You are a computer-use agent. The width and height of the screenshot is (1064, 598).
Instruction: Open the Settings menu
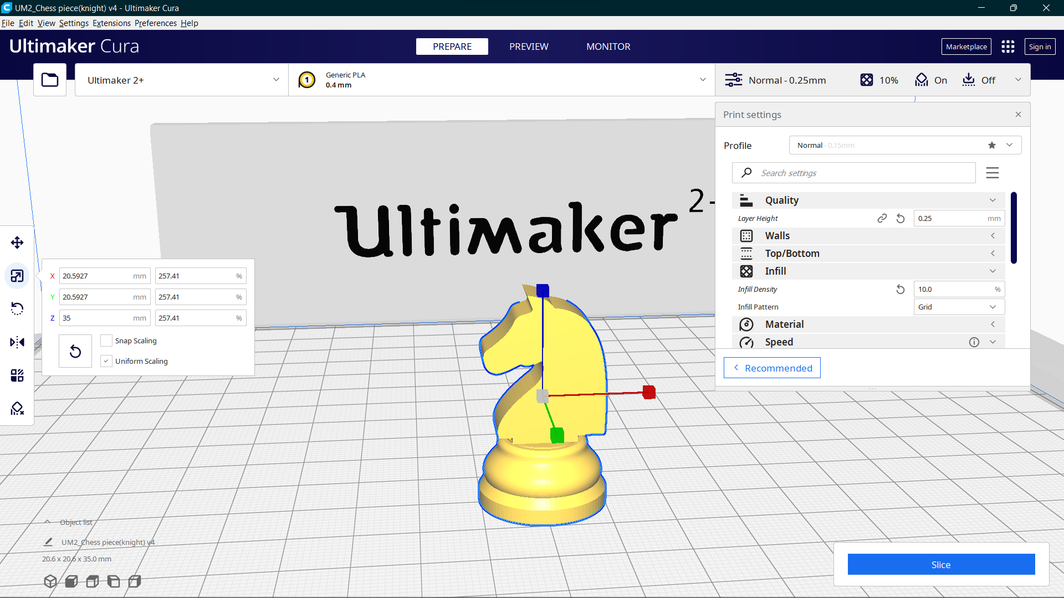(74, 23)
